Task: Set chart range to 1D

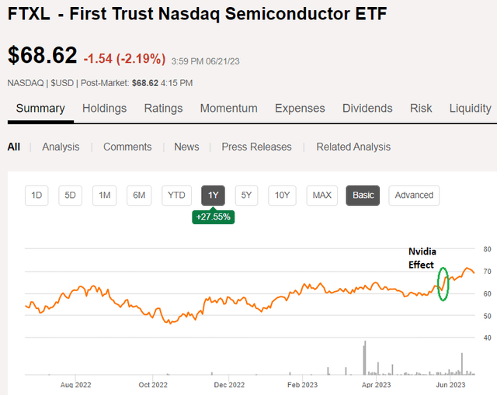Action: (36, 195)
